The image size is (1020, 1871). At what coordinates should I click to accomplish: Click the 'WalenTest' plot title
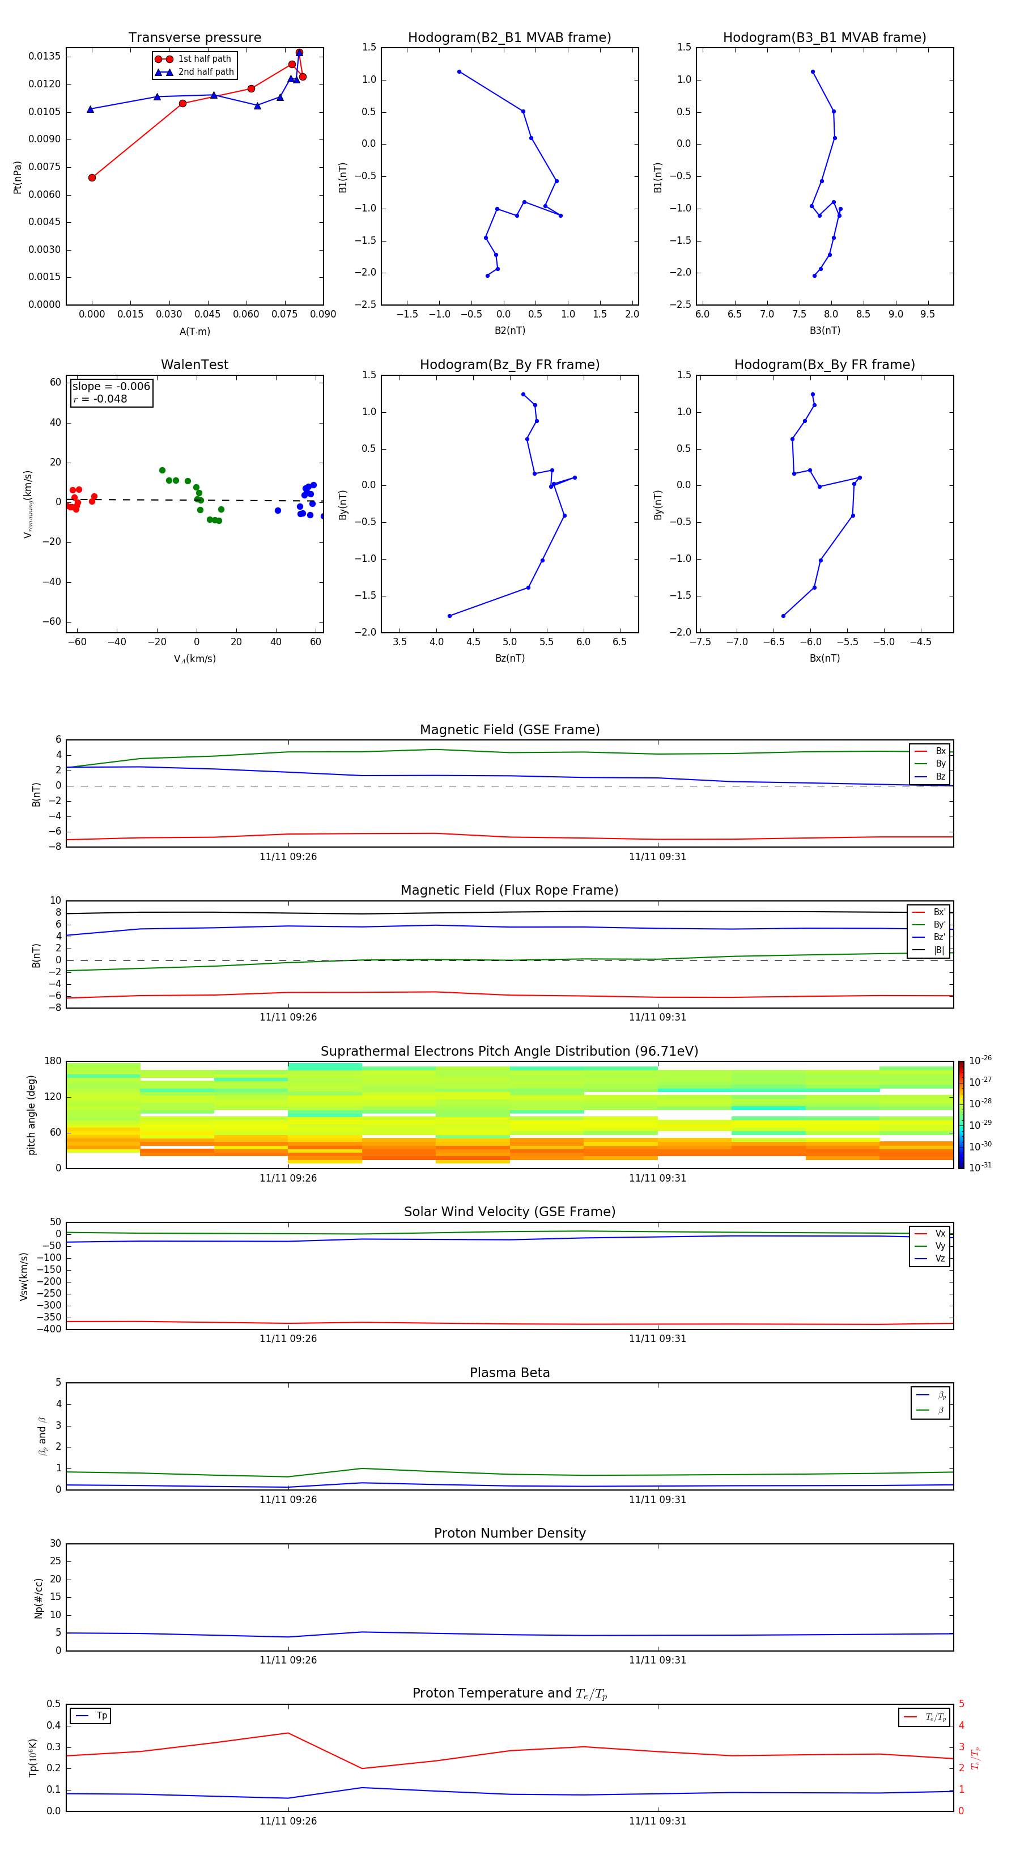pyautogui.click(x=194, y=365)
